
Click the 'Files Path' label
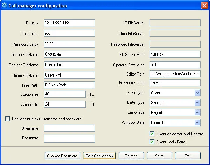[30, 85]
